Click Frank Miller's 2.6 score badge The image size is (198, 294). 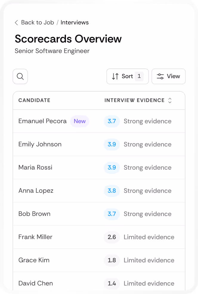pos(112,237)
